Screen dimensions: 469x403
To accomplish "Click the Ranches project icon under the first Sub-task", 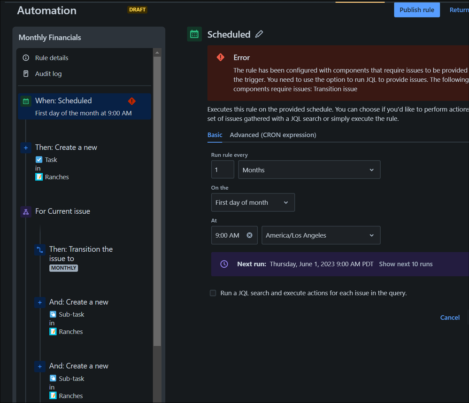I will click(53, 332).
